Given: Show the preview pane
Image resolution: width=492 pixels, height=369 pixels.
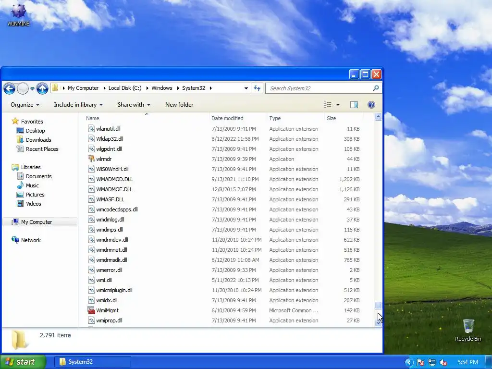Looking at the screenshot, I should 354,105.
